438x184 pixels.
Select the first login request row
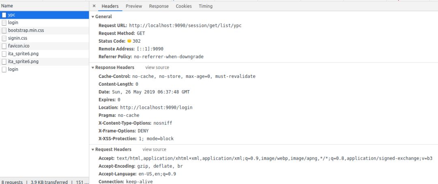tap(13, 23)
